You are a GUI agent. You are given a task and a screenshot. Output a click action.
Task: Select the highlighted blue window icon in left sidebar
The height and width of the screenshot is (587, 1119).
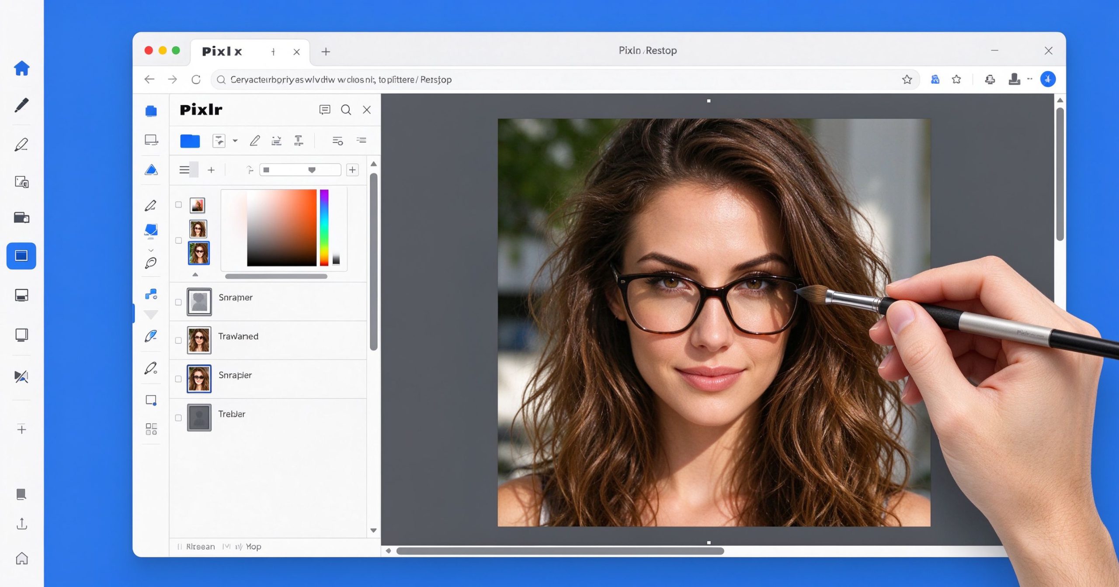21,256
